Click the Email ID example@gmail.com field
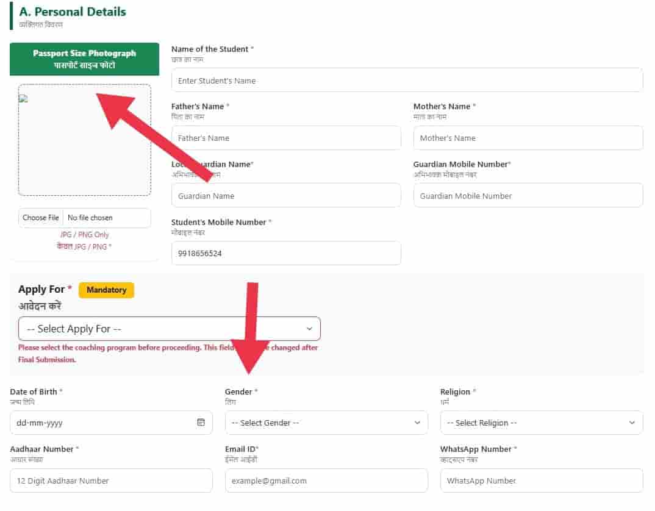Viewport: 655px width, 511px height. click(326, 481)
